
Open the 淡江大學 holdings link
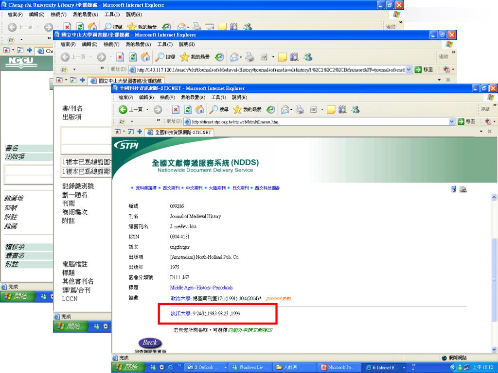180,314
